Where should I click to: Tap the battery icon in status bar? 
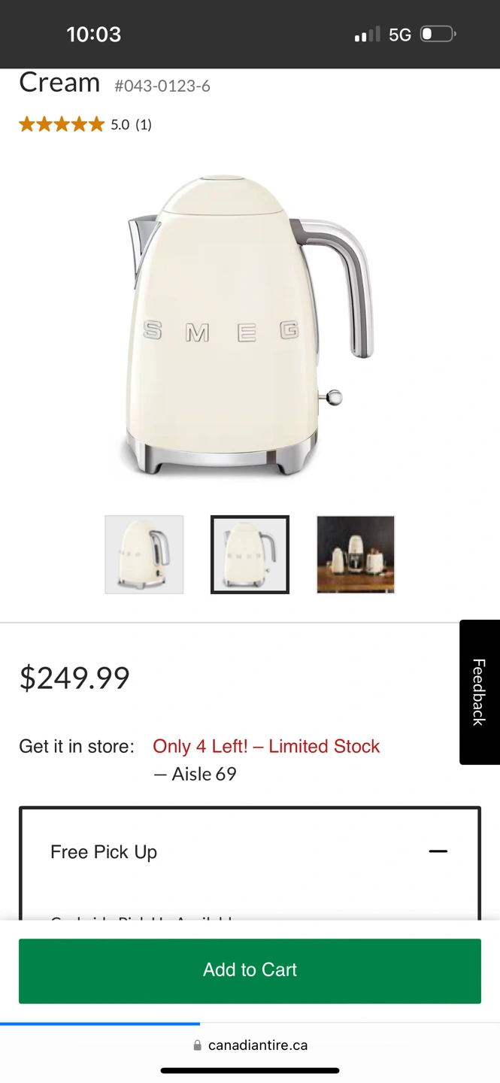[438, 34]
